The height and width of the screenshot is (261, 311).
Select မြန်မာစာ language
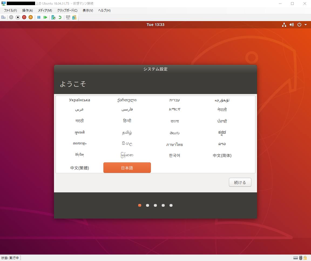click(x=127, y=155)
